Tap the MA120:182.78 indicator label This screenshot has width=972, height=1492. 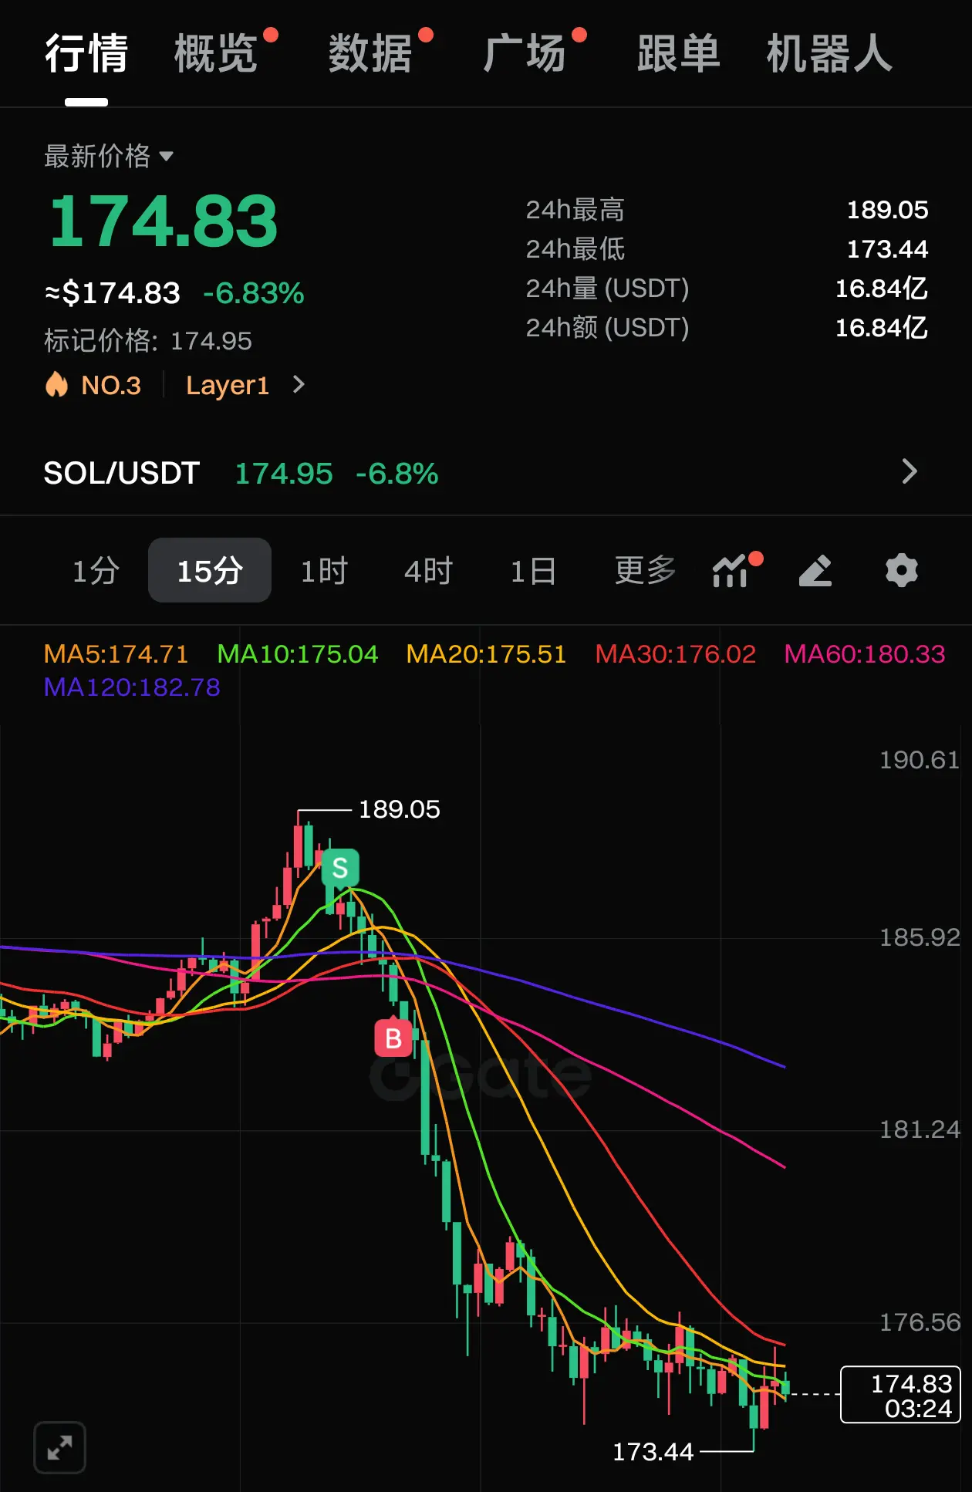coord(132,687)
